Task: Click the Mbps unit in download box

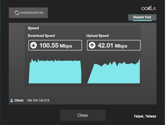Action: (x=66, y=46)
